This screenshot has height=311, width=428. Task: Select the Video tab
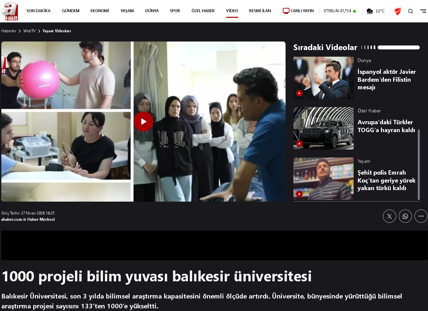(x=232, y=11)
